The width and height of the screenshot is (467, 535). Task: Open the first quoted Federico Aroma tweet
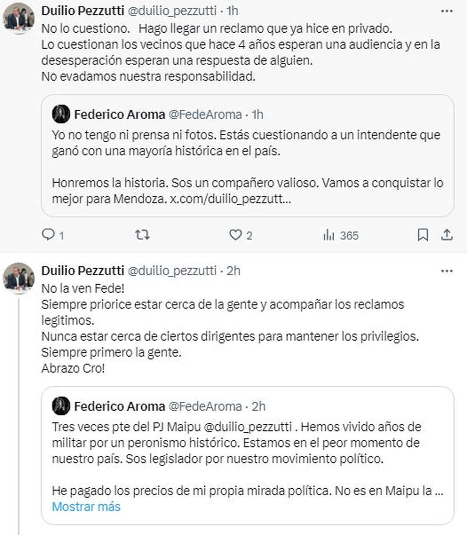coord(248,167)
